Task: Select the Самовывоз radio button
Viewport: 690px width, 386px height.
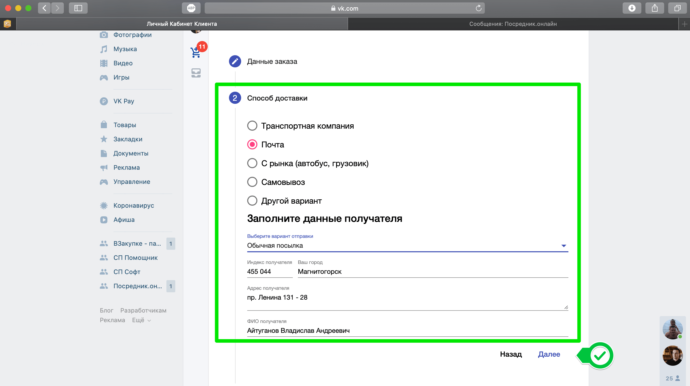Action: tap(252, 182)
